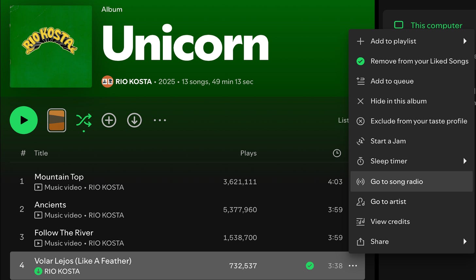Open RIO KOSTA link under Ancients
Viewport: 476px width, 280px height.
point(106,215)
